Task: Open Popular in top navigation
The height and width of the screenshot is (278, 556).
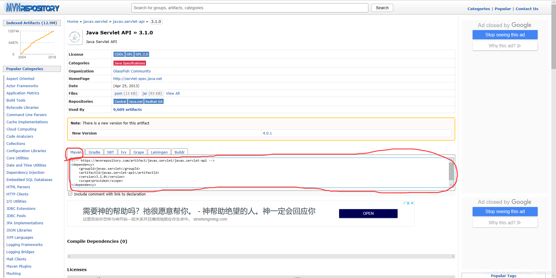Action: click(x=503, y=9)
